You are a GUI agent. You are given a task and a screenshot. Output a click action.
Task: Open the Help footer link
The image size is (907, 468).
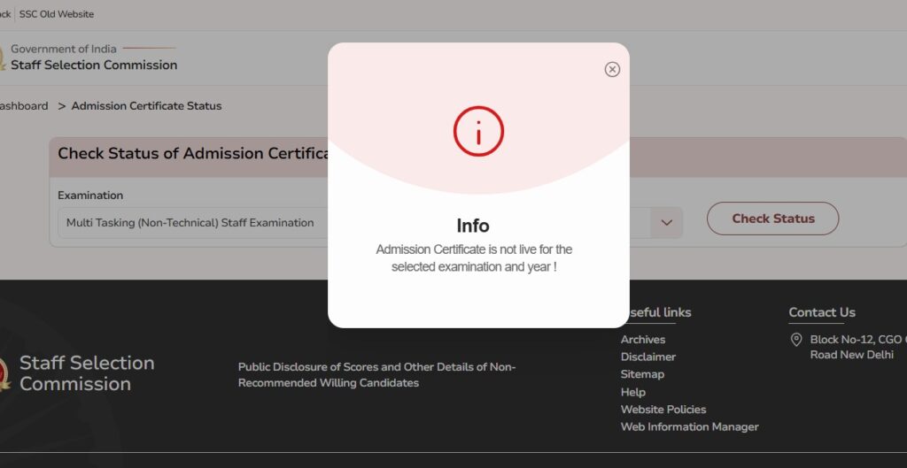pos(632,392)
